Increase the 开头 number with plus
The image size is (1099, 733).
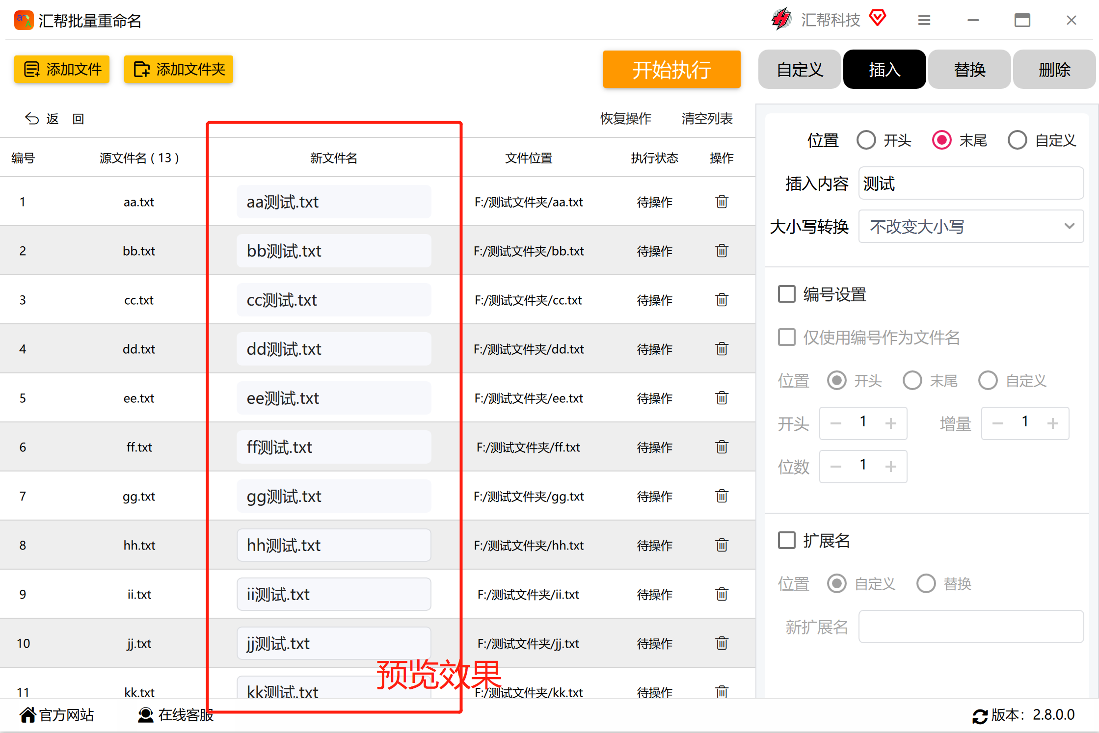click(x=890, y=423)
